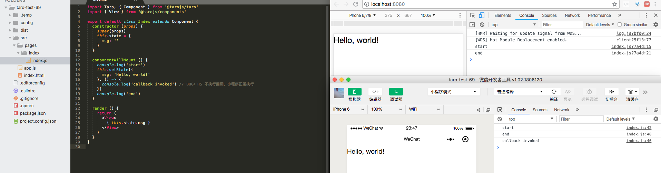The height and width of the screenshot is (173, 661).
Task: Open the 100% zoom dropdown in Chrome
Action: [428, 15]
